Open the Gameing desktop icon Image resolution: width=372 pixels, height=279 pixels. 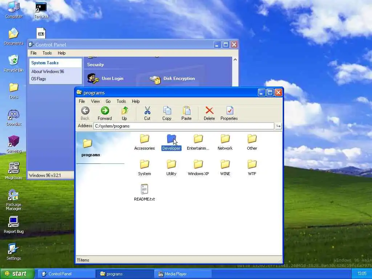click(14, 144)
